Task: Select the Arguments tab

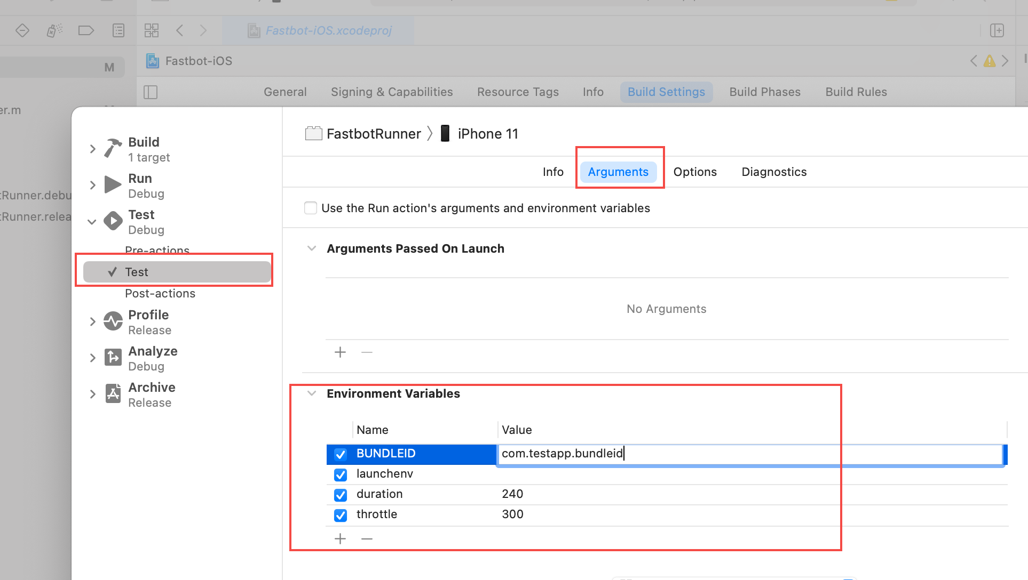Action: click(618, 172)
